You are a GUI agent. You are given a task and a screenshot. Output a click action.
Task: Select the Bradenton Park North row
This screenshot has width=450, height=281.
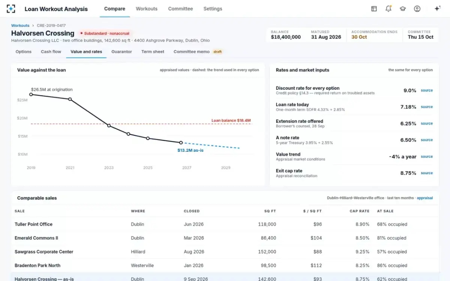tap(225, 265)
